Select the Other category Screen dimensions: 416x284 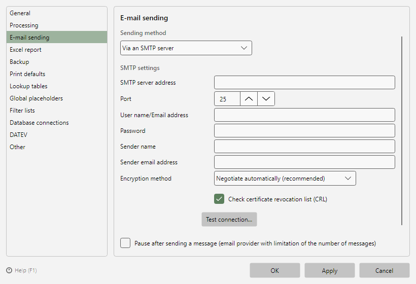[57, 147]
